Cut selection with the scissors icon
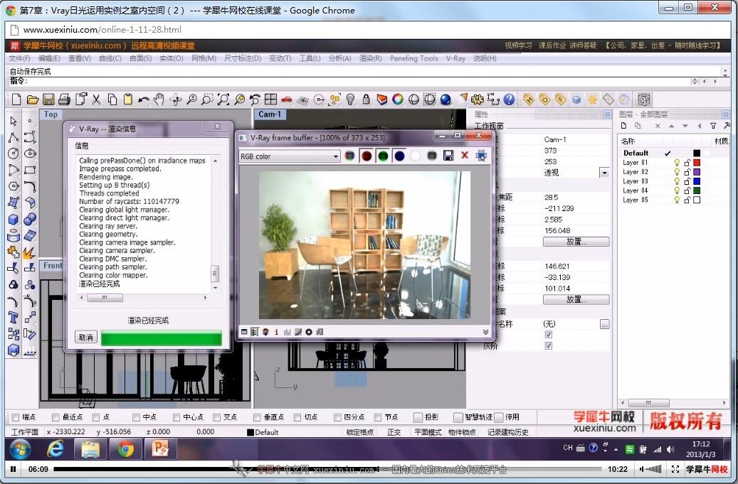The width and height of the screenshot is (738, 484). [x=96, y=100]
